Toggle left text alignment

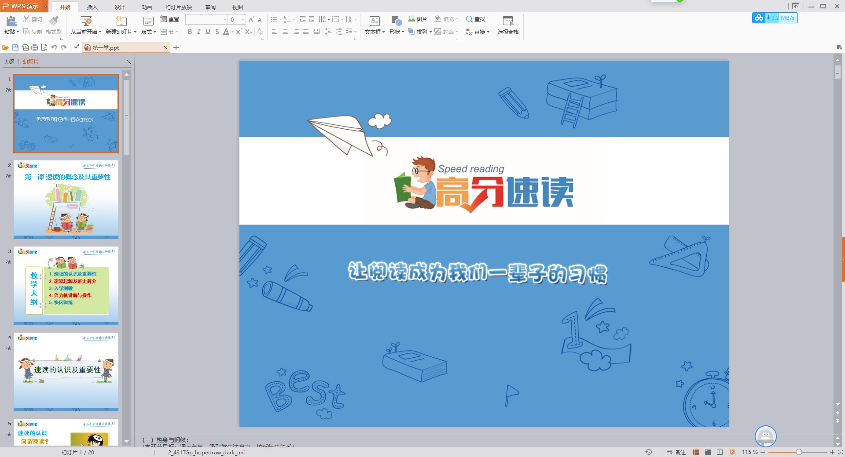coord(275,32)
